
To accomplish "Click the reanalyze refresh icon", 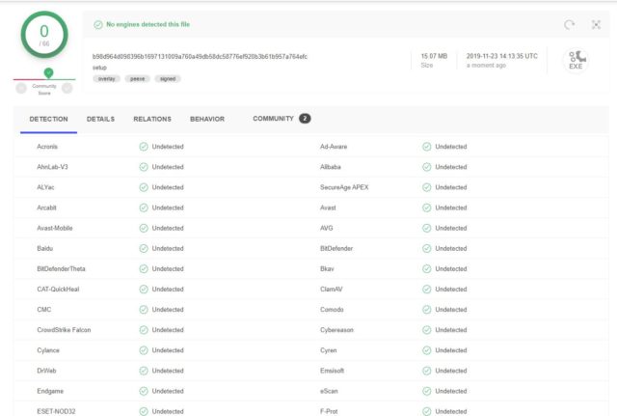I will coord(569,25).
